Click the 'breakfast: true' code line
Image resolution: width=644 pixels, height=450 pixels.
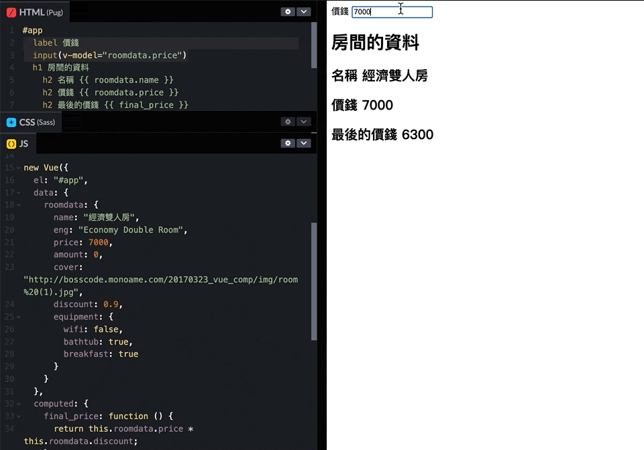101,354
